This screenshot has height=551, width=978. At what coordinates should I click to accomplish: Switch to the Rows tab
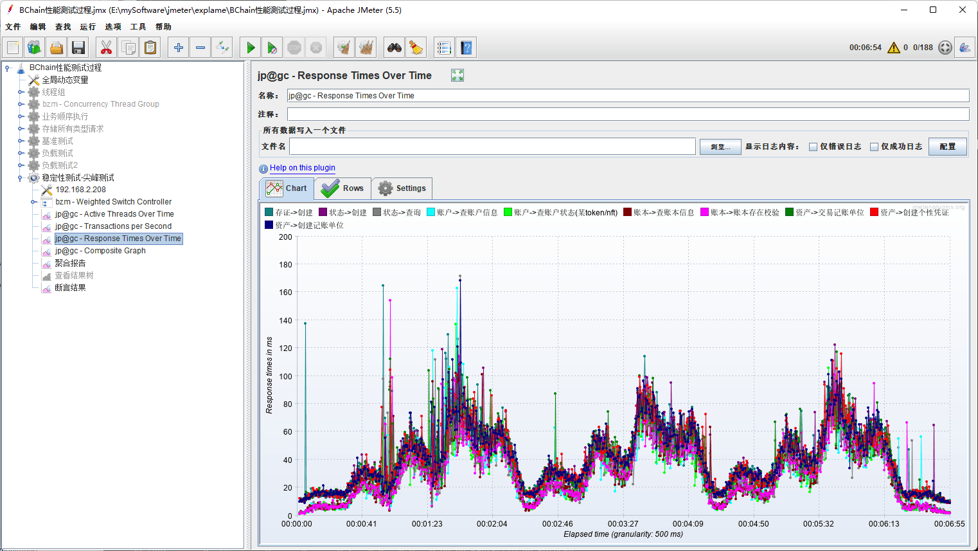[342, 188]
